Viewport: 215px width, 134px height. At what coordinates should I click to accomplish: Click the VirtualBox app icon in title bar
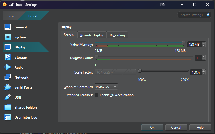pyautogui.click(x=4, y=4)
